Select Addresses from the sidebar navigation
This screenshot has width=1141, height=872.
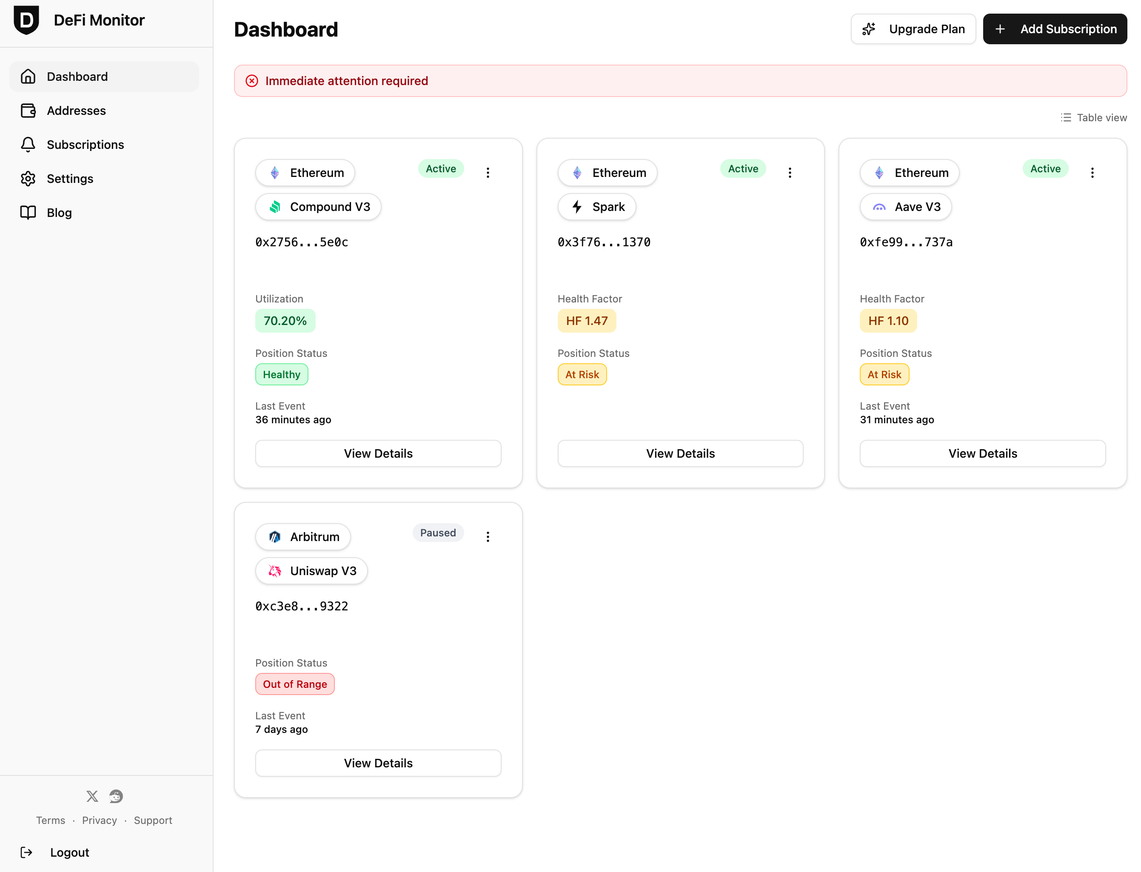[77, 111]
